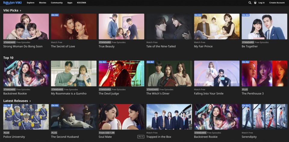
Task: Click the Be Together title link
Action: pos(250,46)
